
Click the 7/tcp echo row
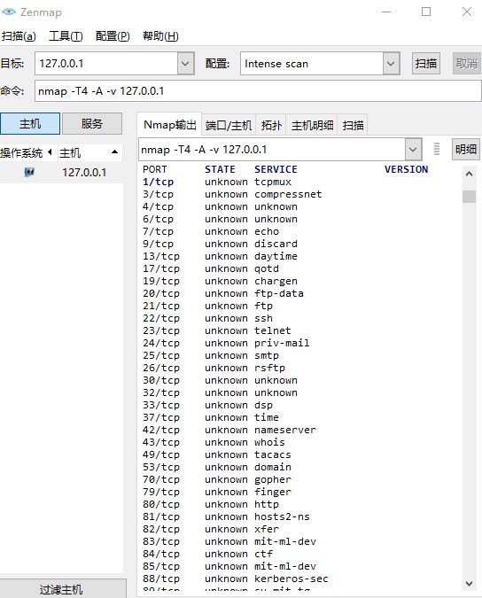[211, 231]
